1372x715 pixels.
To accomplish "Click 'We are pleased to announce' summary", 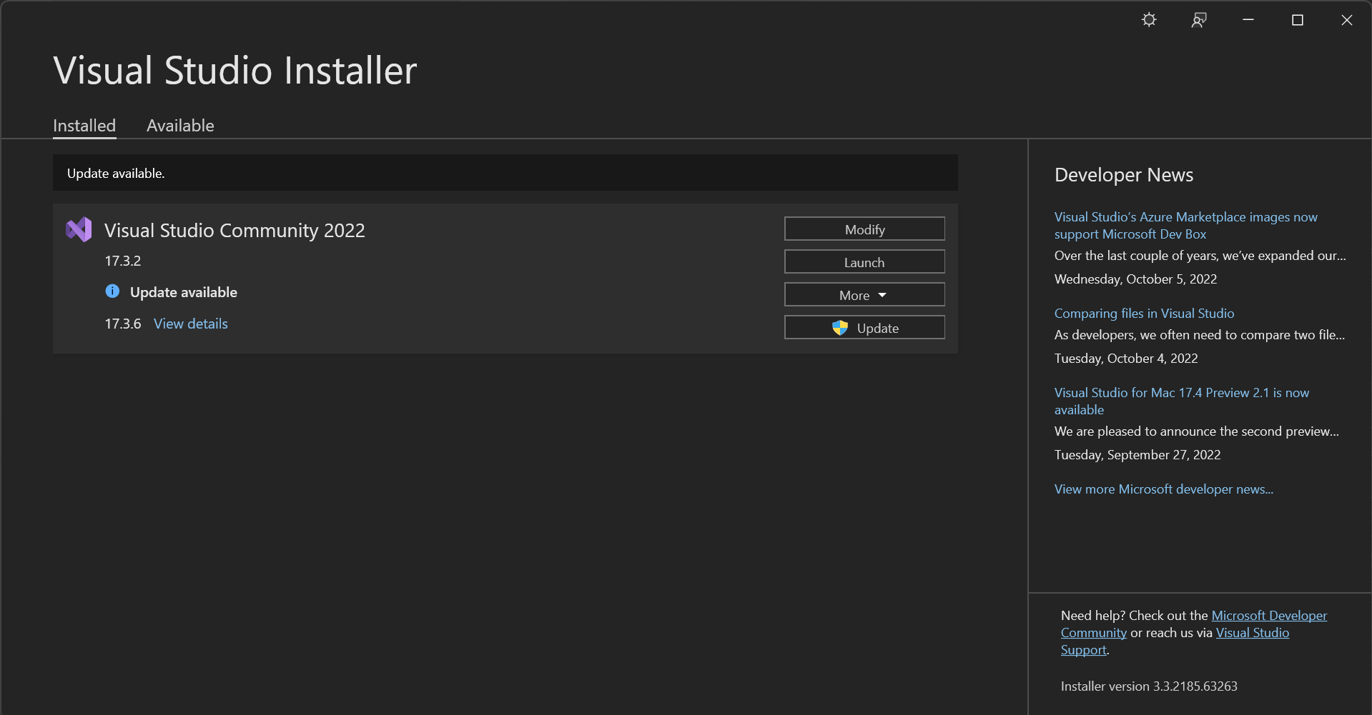I will 1197,431.
